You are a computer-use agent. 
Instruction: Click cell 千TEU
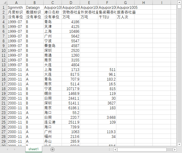pyautogui.click(x=107, y=17)
